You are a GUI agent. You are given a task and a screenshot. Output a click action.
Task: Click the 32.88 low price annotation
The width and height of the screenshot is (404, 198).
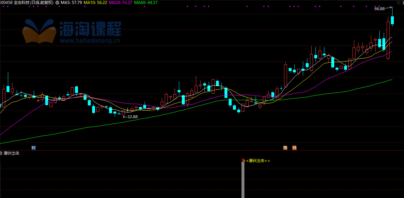132,117
